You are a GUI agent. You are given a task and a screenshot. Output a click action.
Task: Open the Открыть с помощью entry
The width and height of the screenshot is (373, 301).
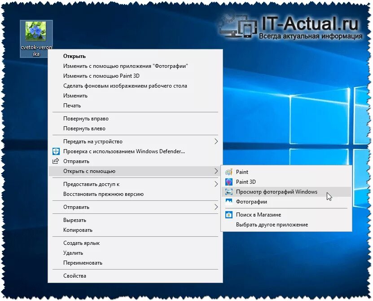[135, 171]
